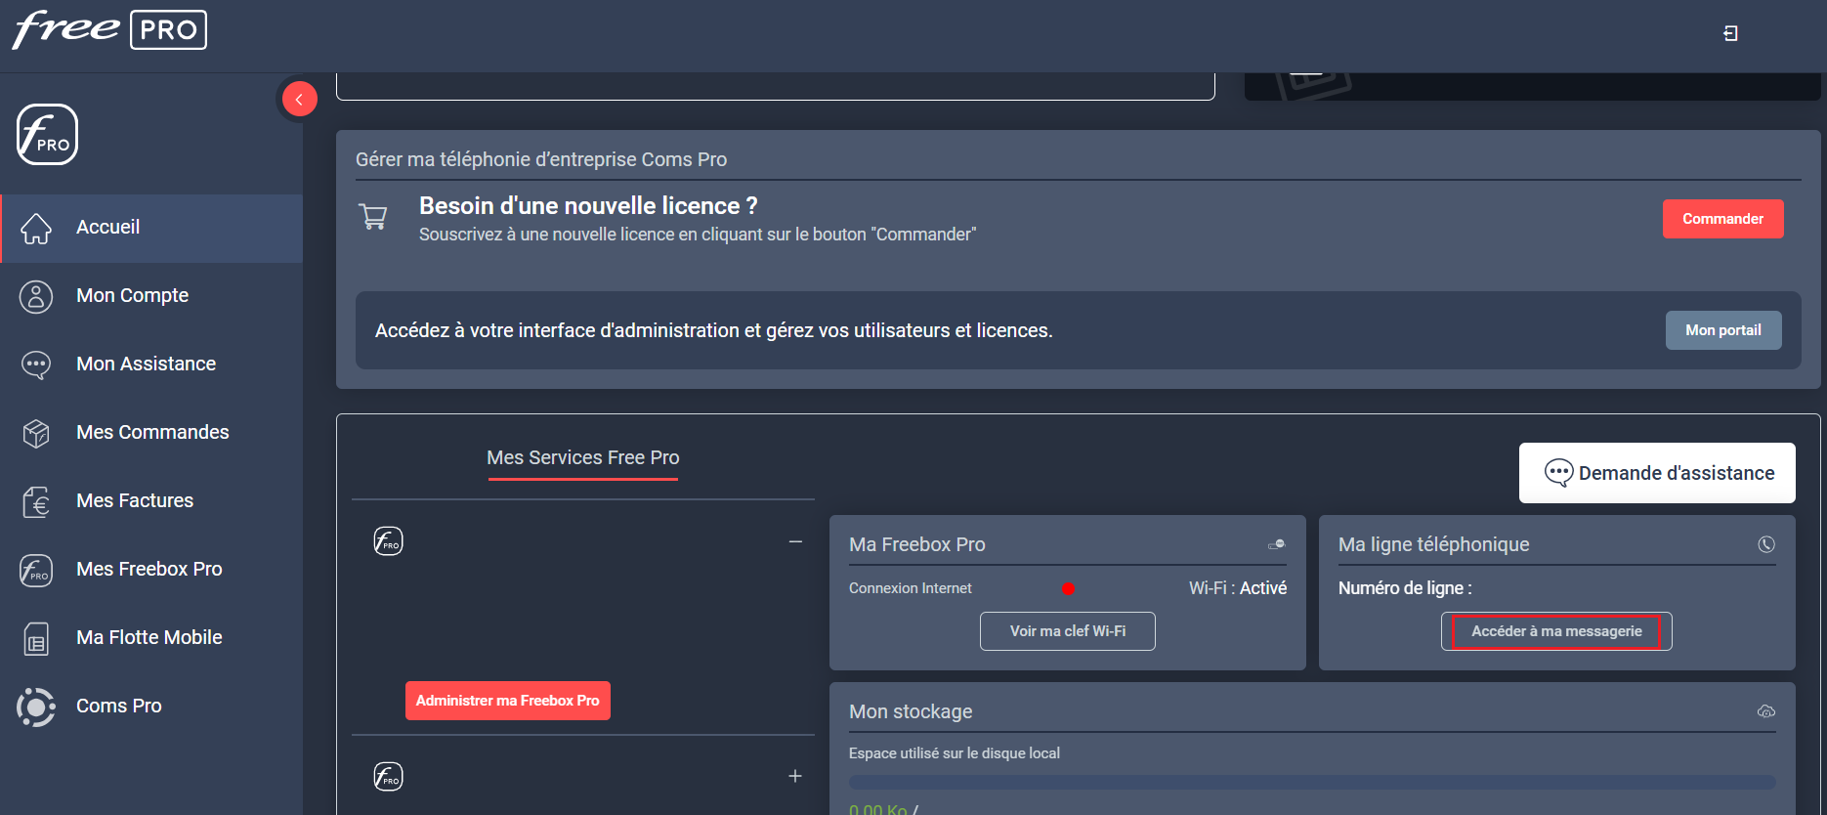Expand the second Freebox service with plus
1827x815 pixels.
tap(795, 776)
